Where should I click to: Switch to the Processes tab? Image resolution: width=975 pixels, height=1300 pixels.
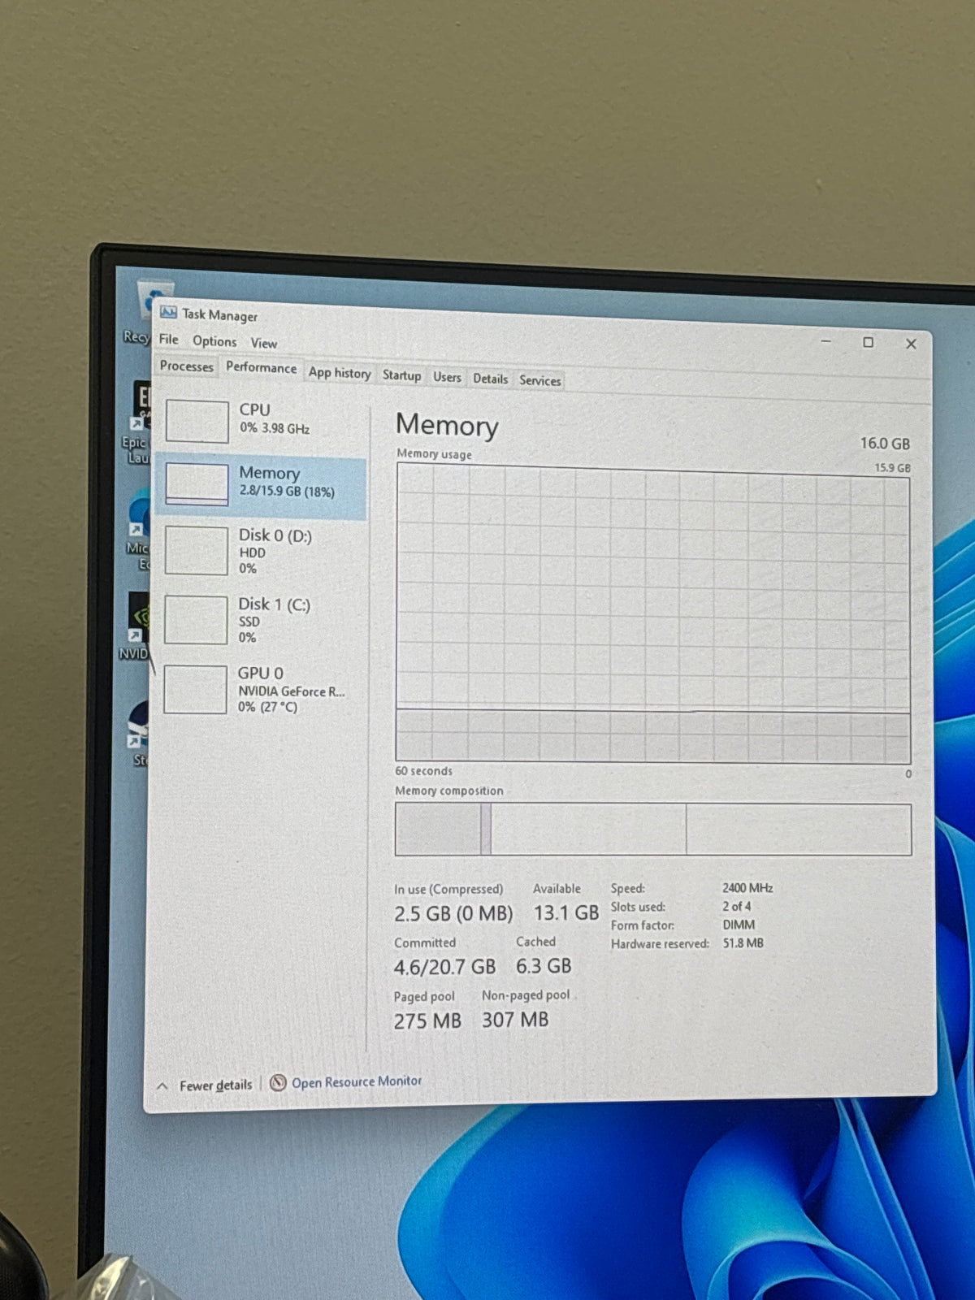(187, 366)
